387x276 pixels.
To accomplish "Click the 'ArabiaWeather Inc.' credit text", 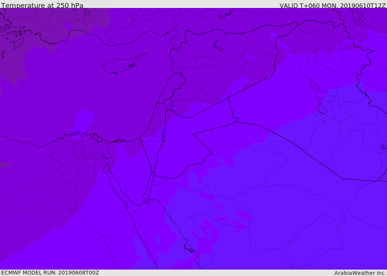I will pyautogui.click(x=360, y=273).
